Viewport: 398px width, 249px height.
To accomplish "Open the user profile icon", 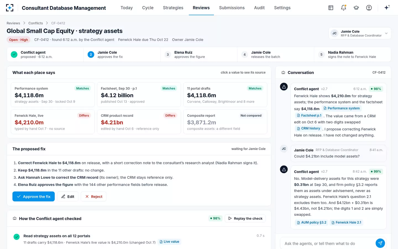I will pos(369,8).
